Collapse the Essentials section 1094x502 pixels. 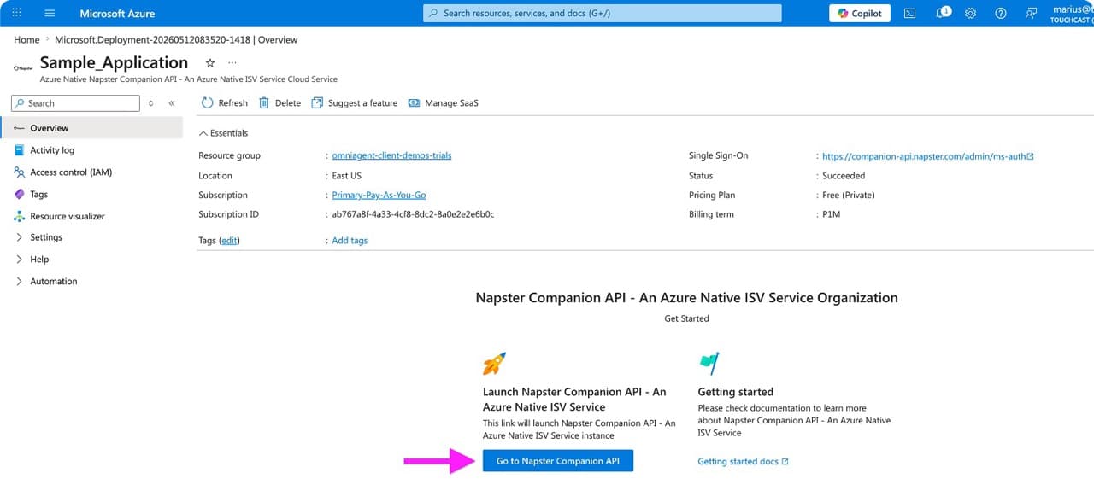pos(223,133)
